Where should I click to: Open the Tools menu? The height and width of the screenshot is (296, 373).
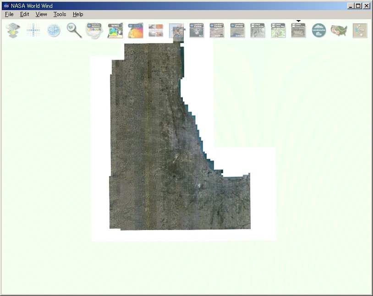(60, 14)
